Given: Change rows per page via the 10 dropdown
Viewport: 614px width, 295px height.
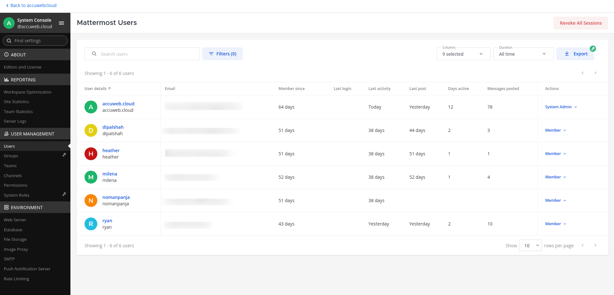Looking at the screenshot, I should coord(530,245).
